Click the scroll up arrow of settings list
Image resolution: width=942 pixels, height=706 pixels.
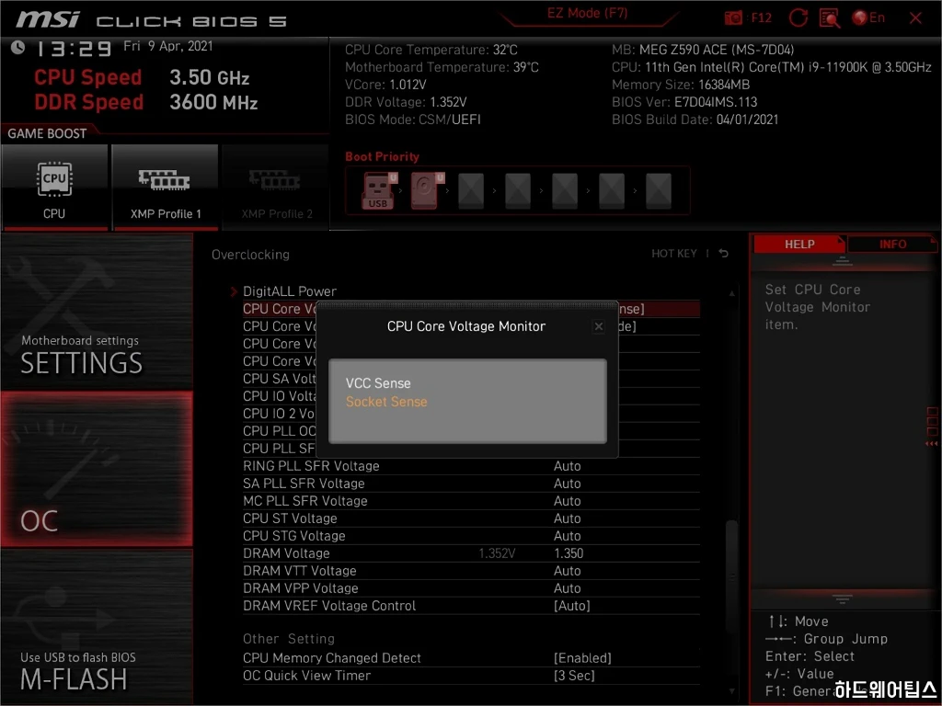[x=731, y=293]
